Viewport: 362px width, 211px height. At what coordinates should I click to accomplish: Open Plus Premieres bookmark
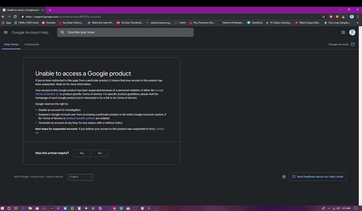202,23
